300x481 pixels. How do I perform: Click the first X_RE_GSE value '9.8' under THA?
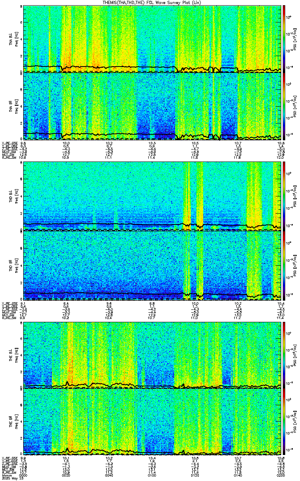coord(23,143)
